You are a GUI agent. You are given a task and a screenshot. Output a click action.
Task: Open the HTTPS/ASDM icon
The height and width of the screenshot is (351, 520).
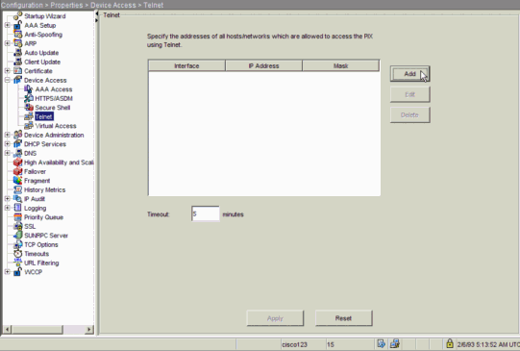[29, 98]
